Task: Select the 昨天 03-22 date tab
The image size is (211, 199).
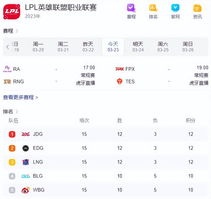Action: (x=88, y=47)
